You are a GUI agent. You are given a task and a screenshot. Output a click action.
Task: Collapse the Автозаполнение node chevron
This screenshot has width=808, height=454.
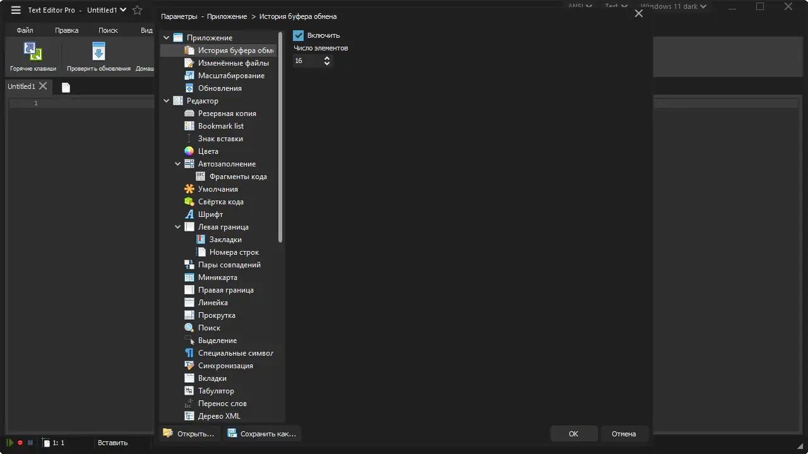click(x=178, y=164)
